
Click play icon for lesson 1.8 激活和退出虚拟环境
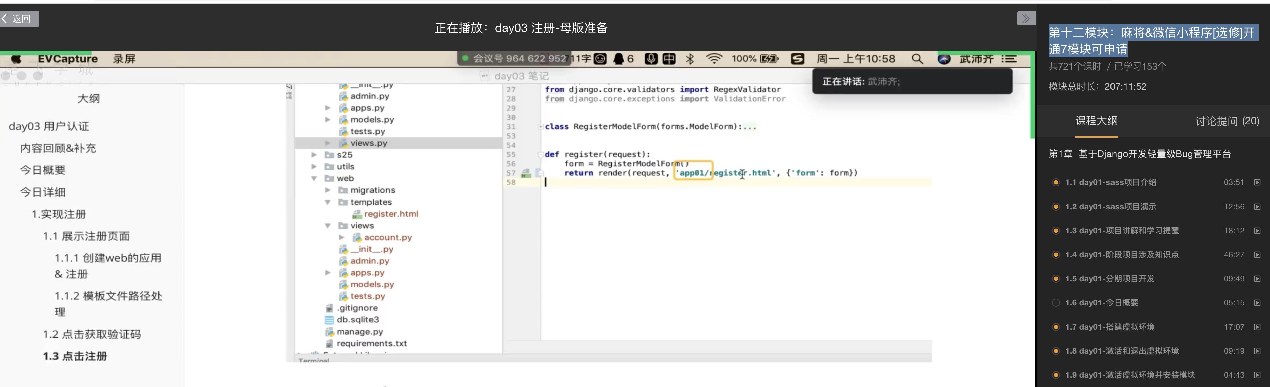point(1257,351)
